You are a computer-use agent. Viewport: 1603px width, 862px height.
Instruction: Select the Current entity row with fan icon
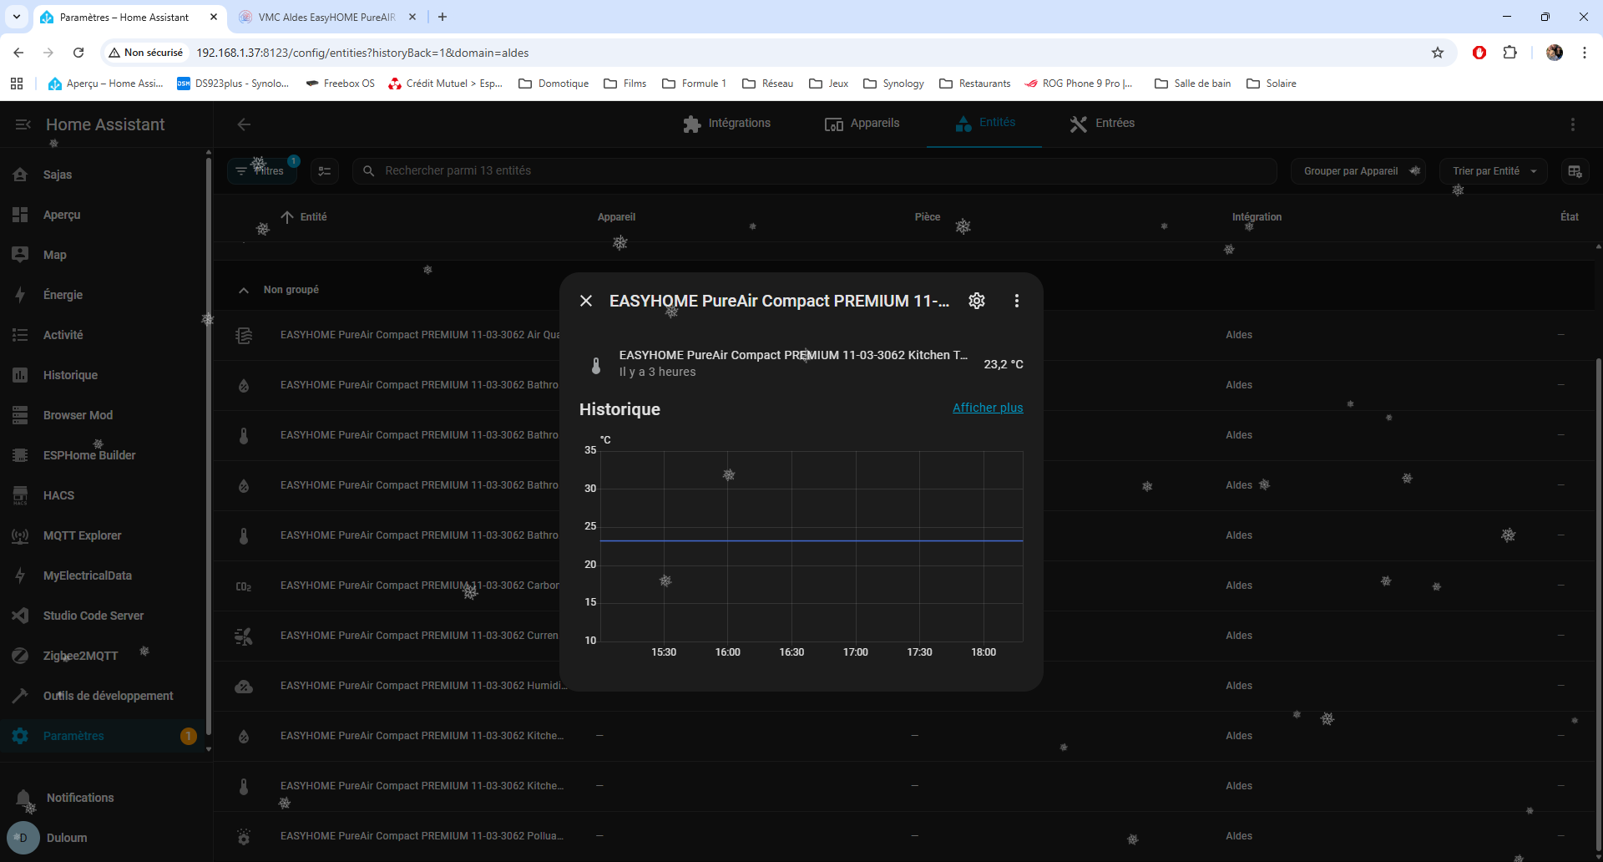[x=387, y=636]
